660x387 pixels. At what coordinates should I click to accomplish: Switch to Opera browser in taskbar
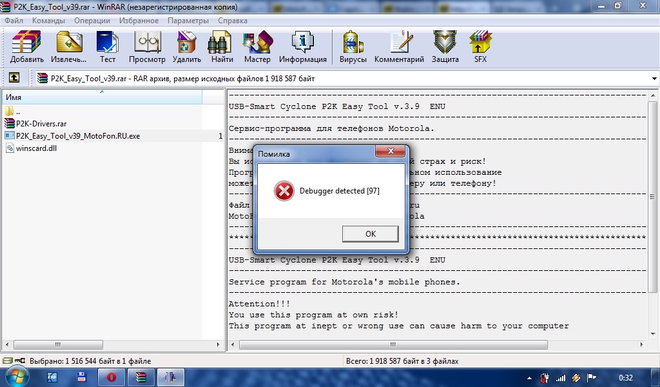point(111,377)
